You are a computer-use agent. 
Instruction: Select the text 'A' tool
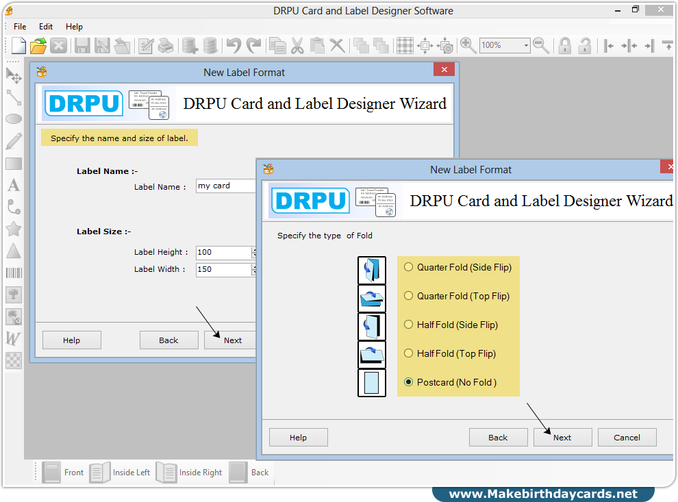14,186
